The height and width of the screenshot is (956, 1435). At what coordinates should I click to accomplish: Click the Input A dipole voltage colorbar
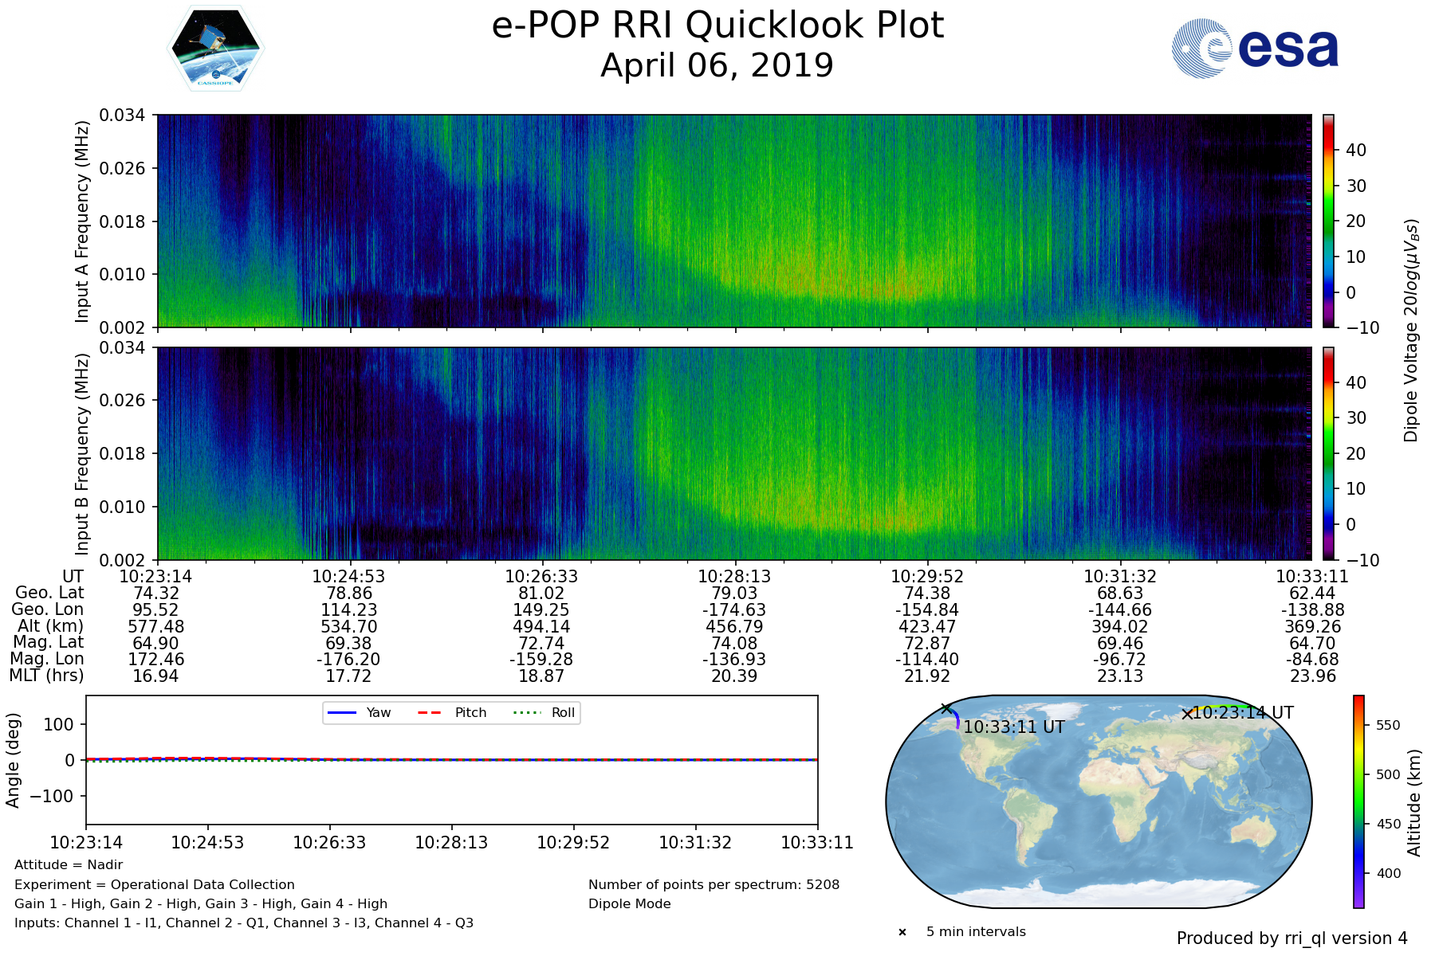coord(1329,221)
